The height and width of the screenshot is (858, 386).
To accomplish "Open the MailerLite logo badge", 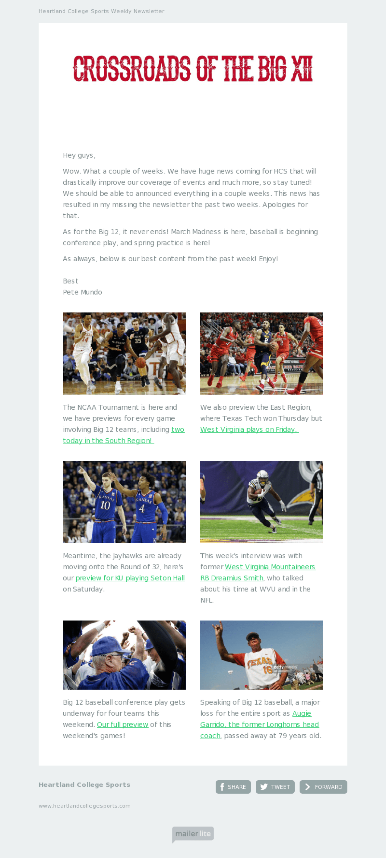I will pyautogui.click(x=193, y=834).
